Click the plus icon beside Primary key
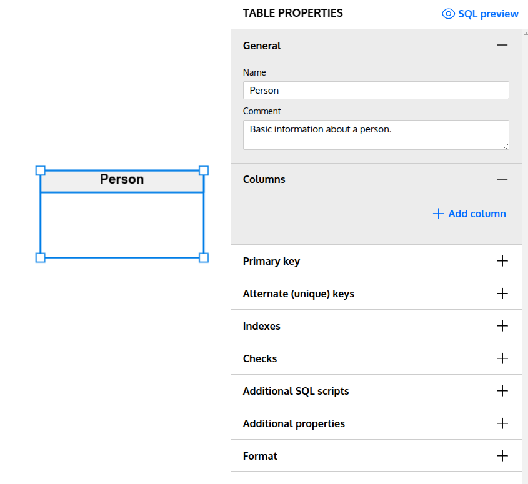Image resolution: width=528 pixels, height=484 pixels. [x=502, y=261]
